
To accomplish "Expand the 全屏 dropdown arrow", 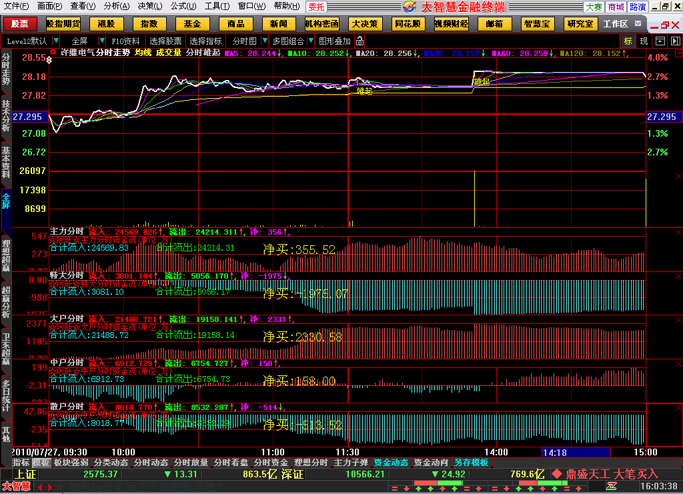I will coord(101,41).
